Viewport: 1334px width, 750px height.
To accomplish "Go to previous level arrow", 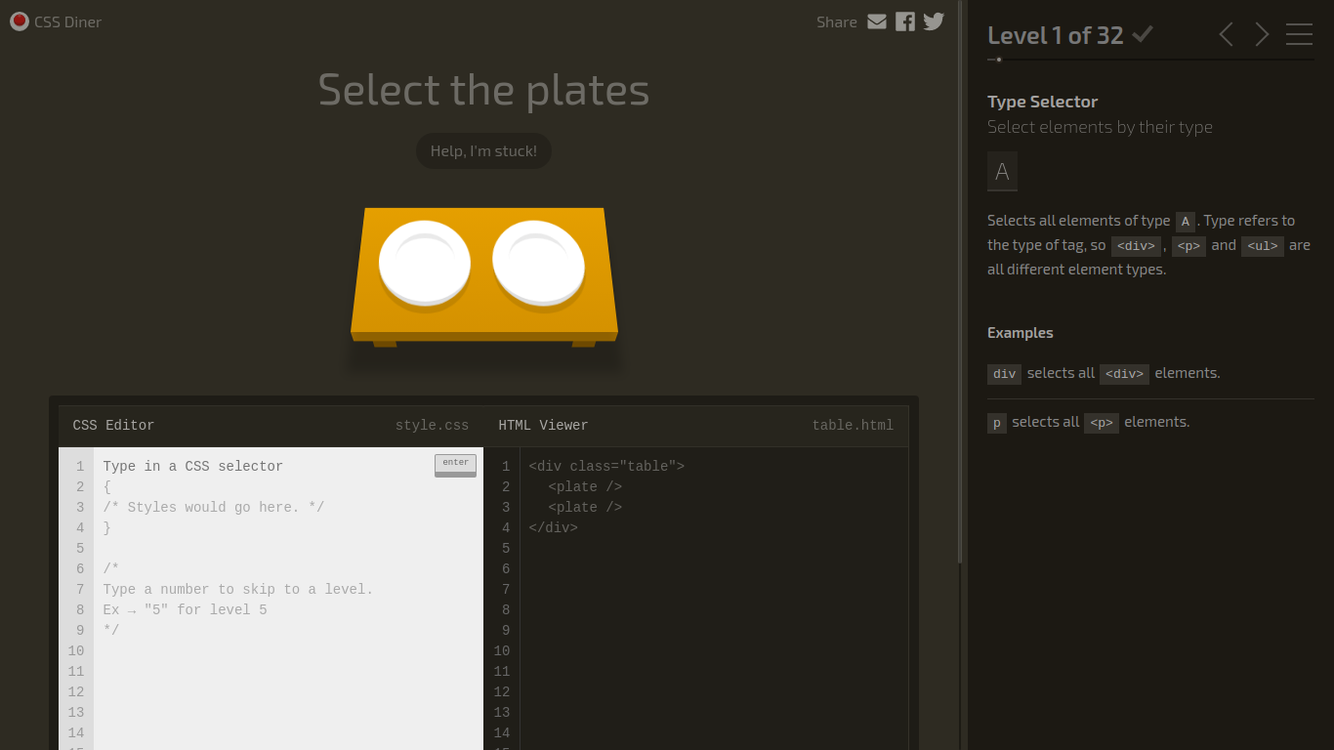I will pos(1227,35).
